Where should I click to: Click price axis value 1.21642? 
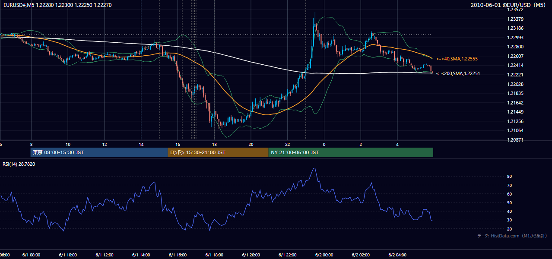515,103
